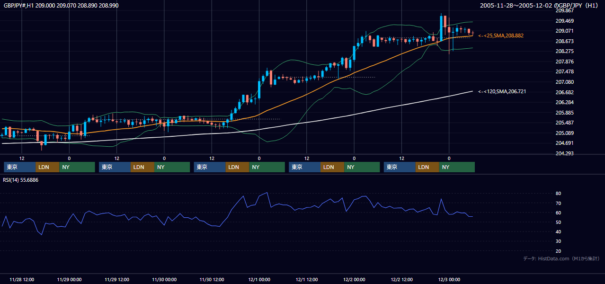Click the 25 SMA 208.882 label
The image size is (605, 284).
click(x=501, y=35)
